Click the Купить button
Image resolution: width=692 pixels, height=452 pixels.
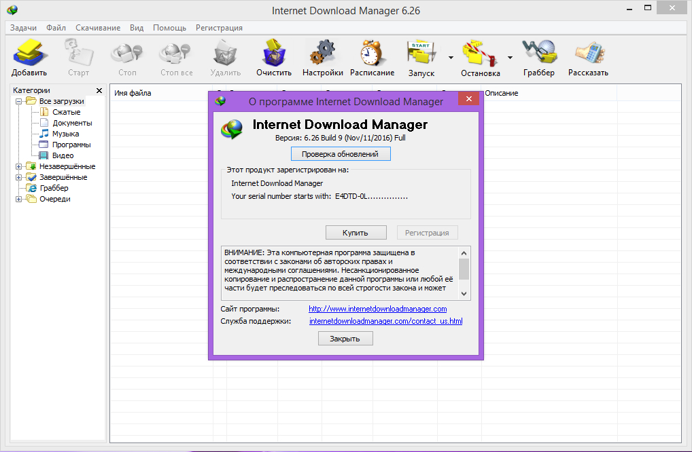pos(356,233)
